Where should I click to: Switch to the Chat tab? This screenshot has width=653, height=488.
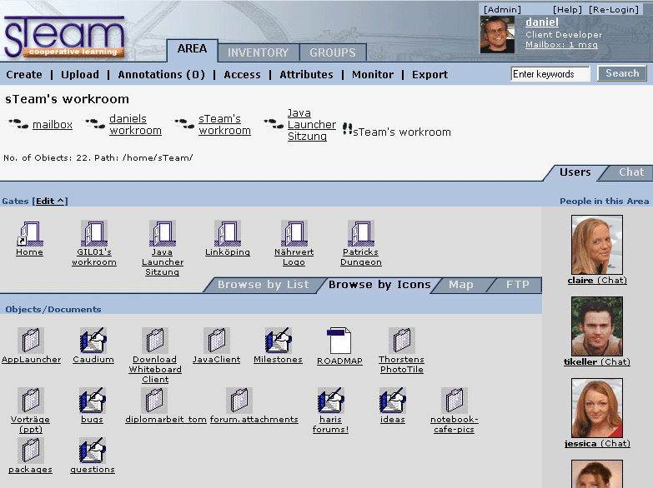click(631, 172)
